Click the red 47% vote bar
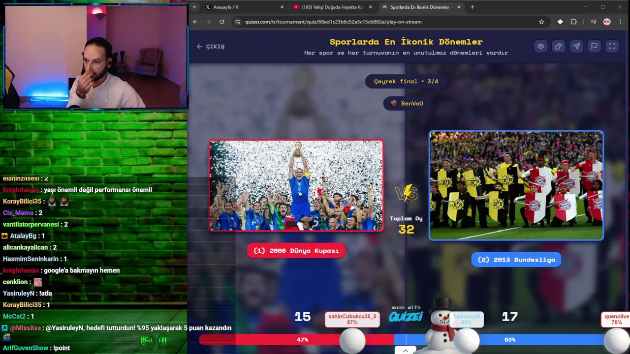This screenshot has width=630, height=354. pyautogui.click(x=296, y=340)
